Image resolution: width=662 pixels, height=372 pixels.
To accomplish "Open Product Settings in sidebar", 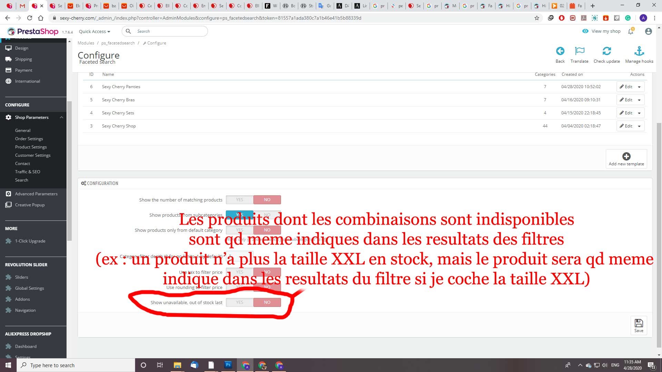I will click(x=31, y=147).
